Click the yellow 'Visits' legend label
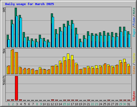 134,58
